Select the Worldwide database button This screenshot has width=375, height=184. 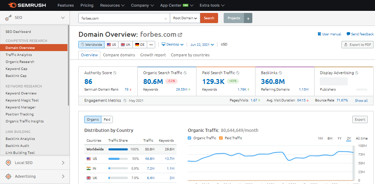[x=91, y=44]
